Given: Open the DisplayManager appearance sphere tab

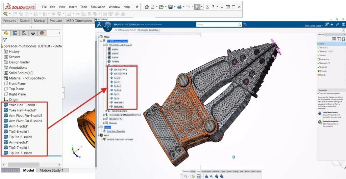Looking at the screenshot, I should pyautogui.click(x=42, y=33).
